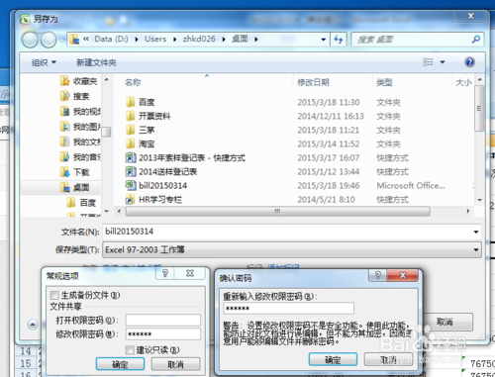Close the 常规选项 dialog
Viewport: 495px width, 377px height.
coord(190,273)
